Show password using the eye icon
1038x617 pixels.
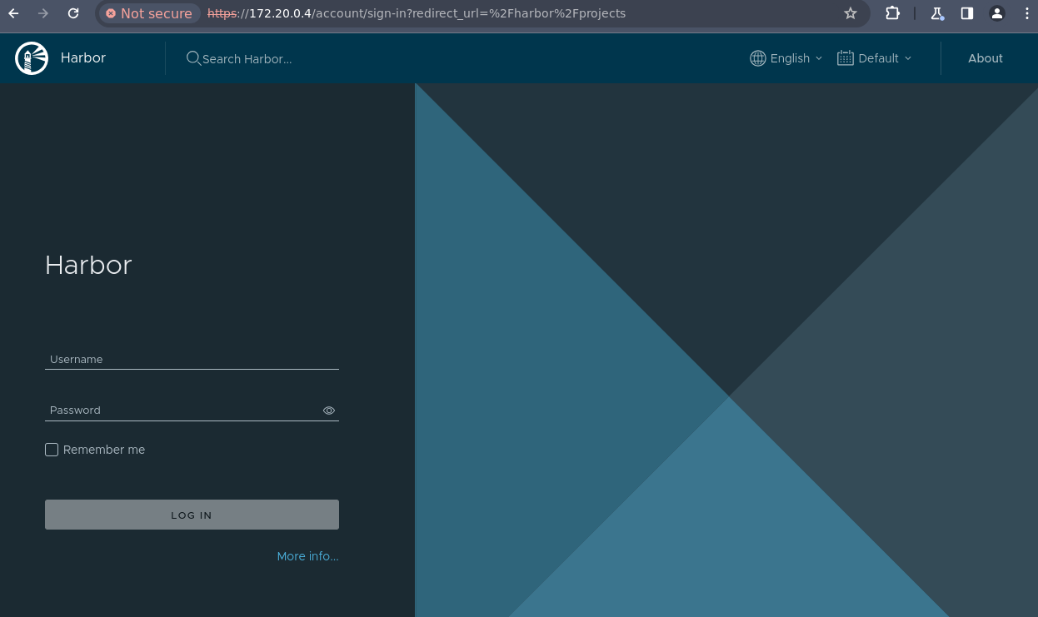(329, 411)
